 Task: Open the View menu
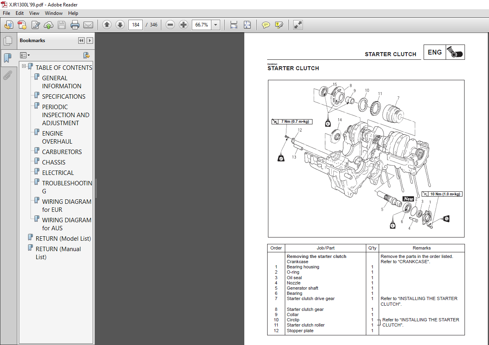coord(34,13)
